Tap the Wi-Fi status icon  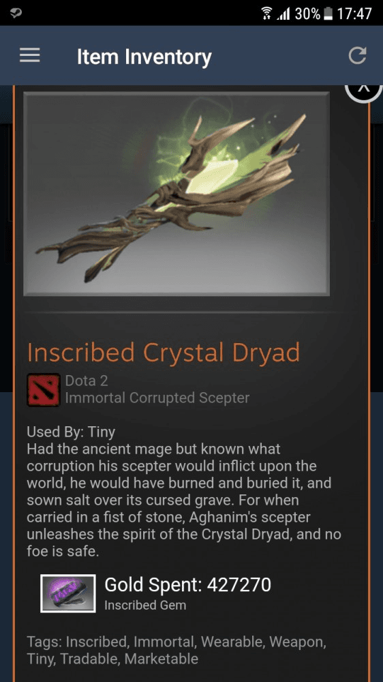click(x=267, y=14)
